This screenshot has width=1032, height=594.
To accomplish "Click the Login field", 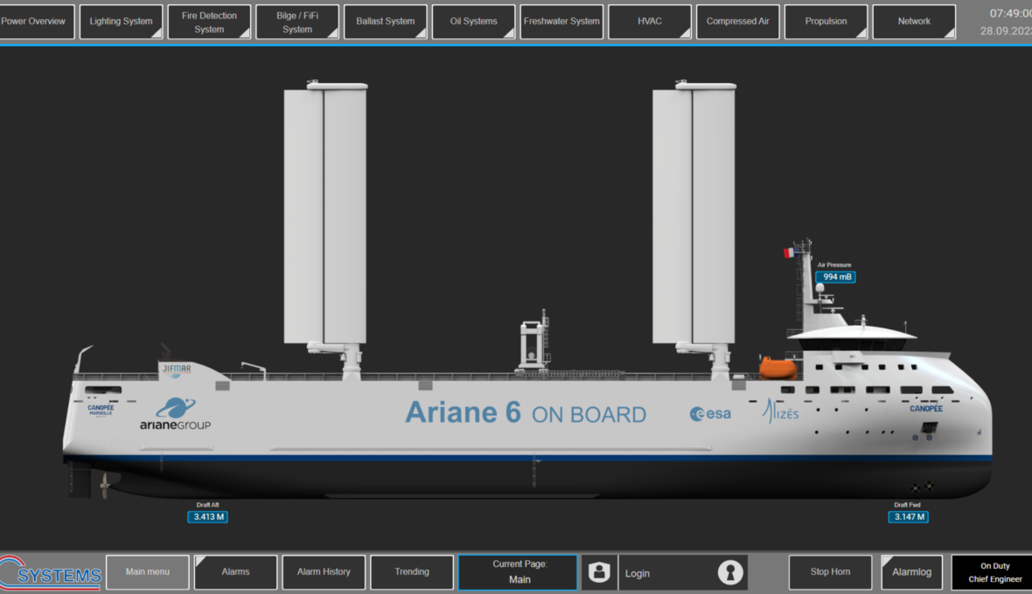I will 665,573.
